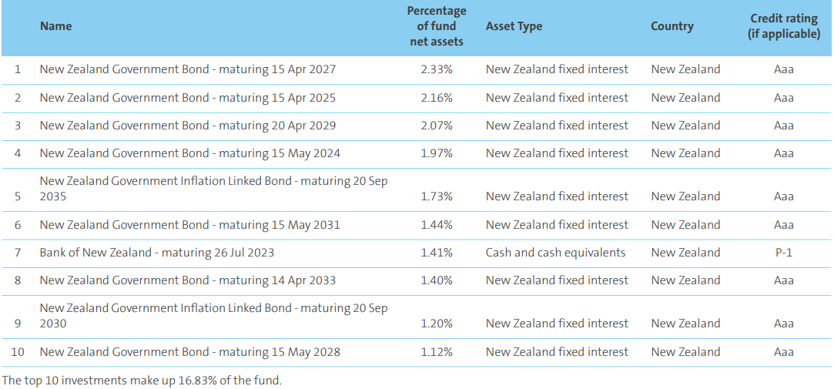The image size is (834, 389).
Task: Select the bond maturing 15 Apr 2025
Action: 188,98
